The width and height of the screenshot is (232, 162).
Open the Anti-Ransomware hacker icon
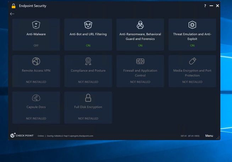(x=140, y=25)
